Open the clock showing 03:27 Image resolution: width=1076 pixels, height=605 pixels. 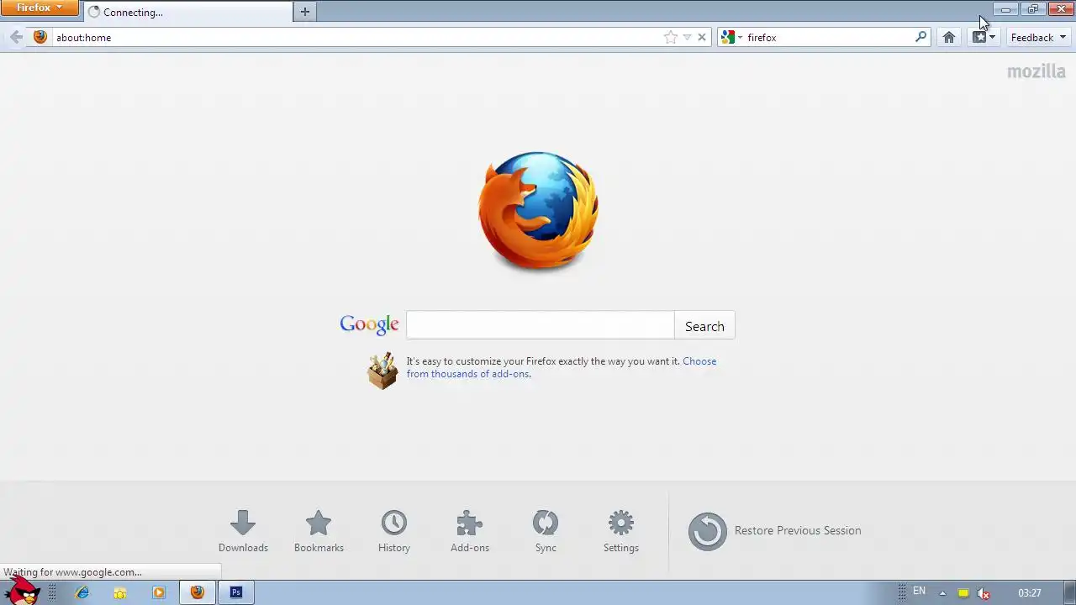pos(1030,593)
